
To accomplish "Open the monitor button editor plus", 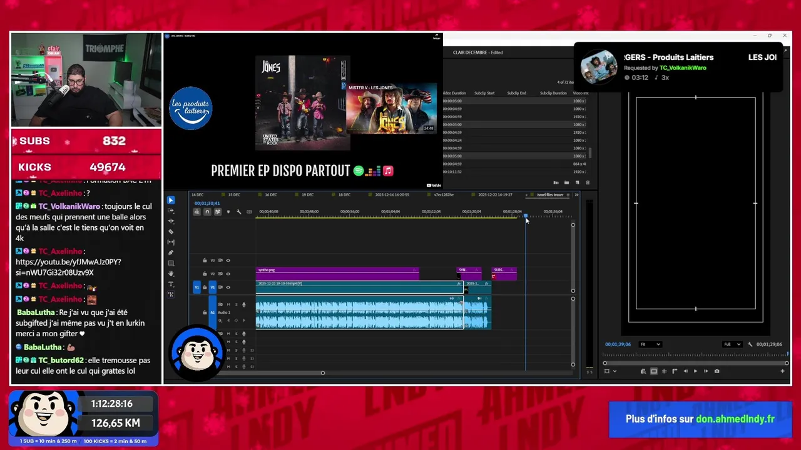I will [x=782, y=371].
